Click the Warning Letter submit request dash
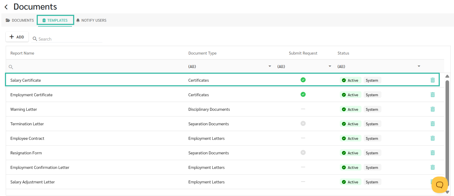The width and height of the screenshot is (454, 196). [303, 109]
